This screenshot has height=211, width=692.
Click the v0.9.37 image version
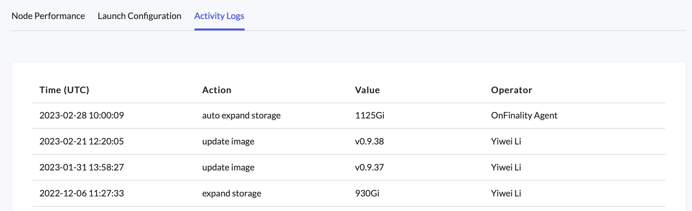[x=369, y=167]
